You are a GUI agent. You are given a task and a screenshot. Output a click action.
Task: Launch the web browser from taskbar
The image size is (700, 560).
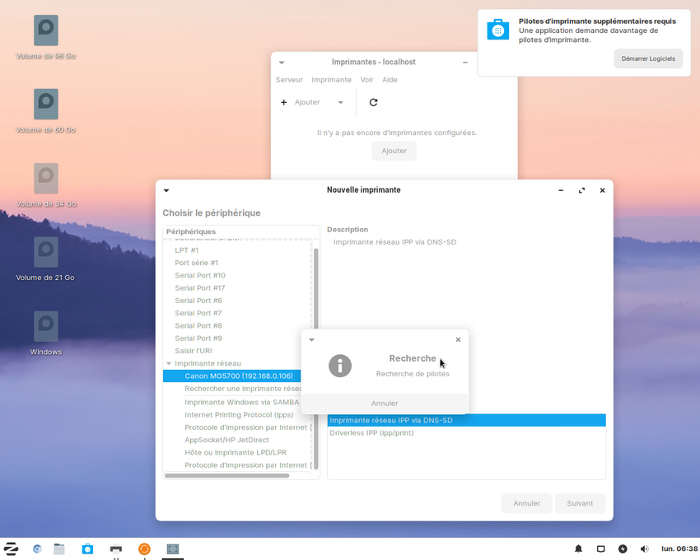(x=37, y=548)
